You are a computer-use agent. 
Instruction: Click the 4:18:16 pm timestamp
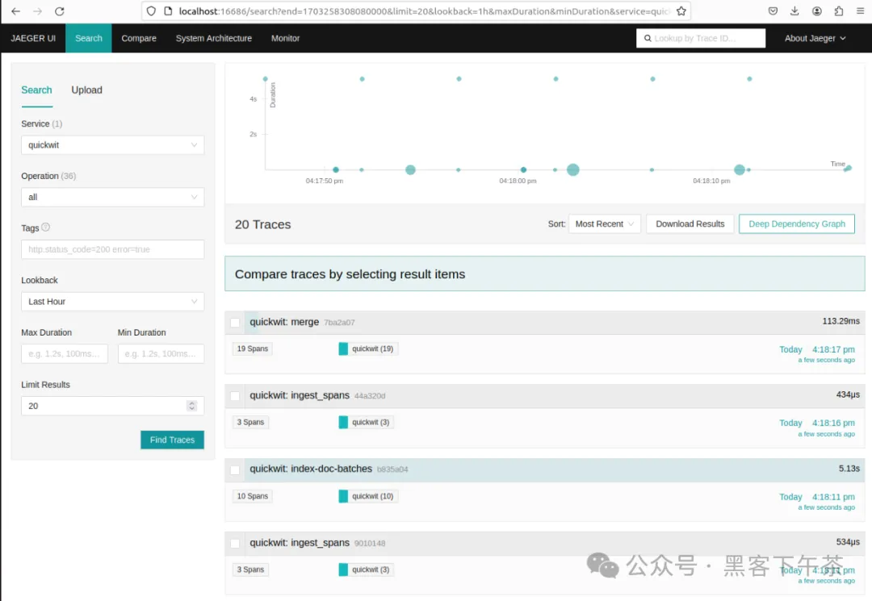tap(833, 423)
